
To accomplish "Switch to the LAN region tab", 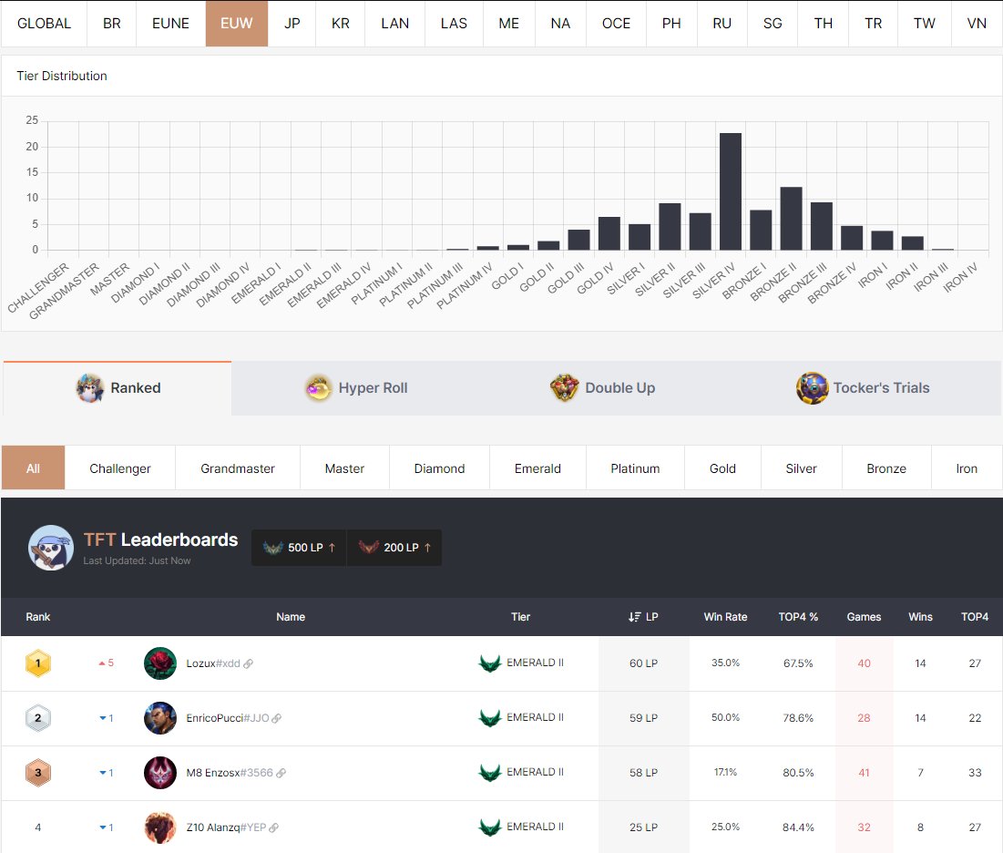I will [395, 24].
